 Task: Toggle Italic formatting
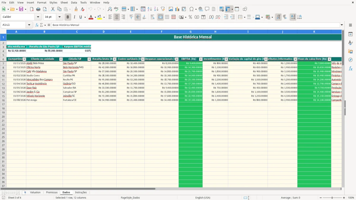click(x=74, y=17)
